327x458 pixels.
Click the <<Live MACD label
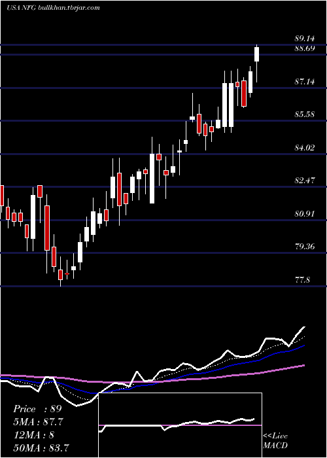tap(275, 440)
